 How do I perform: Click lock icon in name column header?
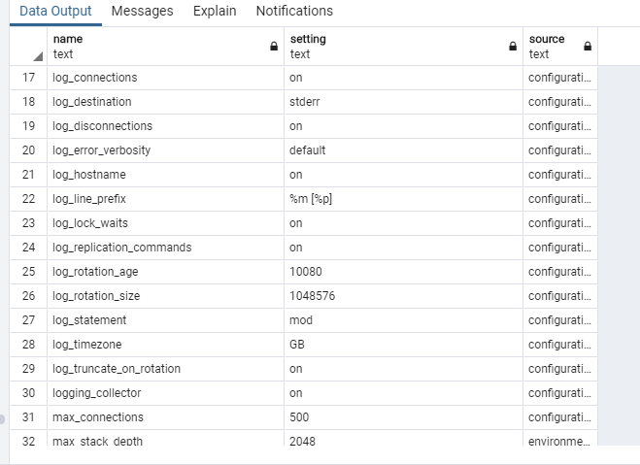pyautogui.click(x=274, y=46)
